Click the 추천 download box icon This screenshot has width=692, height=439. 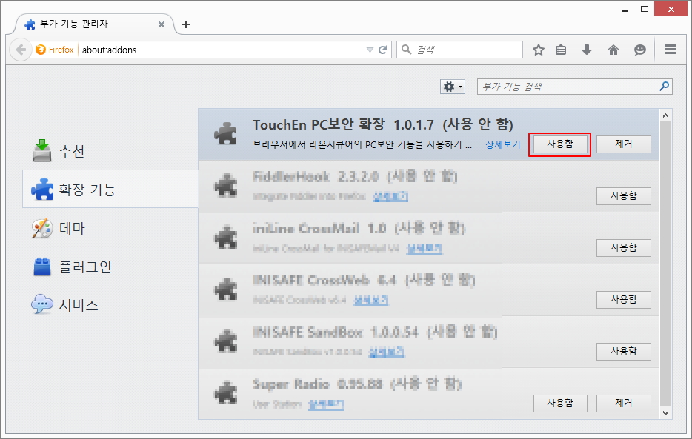(x=42, y=150)
